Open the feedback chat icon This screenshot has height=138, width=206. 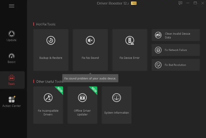click(x=180, y=3)
